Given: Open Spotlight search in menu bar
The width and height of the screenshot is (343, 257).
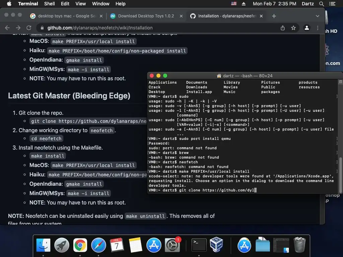Looking at the screenshot, I should (321, 4).
